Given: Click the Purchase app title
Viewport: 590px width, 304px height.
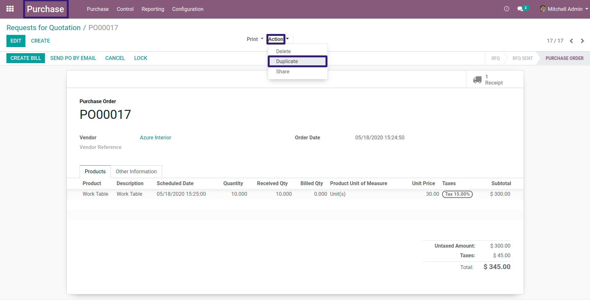Looking at the screenshot, I should pyautogui.click(x=46, y=9).
